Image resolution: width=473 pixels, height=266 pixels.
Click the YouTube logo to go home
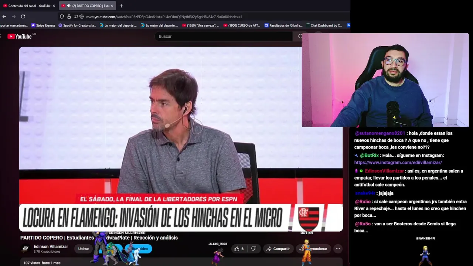pos(20,36)
